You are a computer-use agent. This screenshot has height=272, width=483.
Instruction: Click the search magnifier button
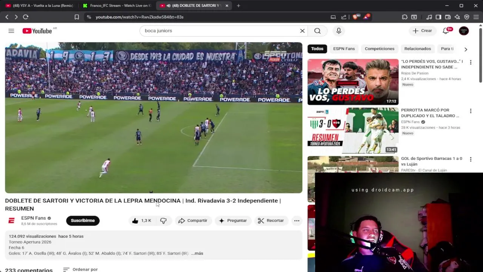pos(317,31)
